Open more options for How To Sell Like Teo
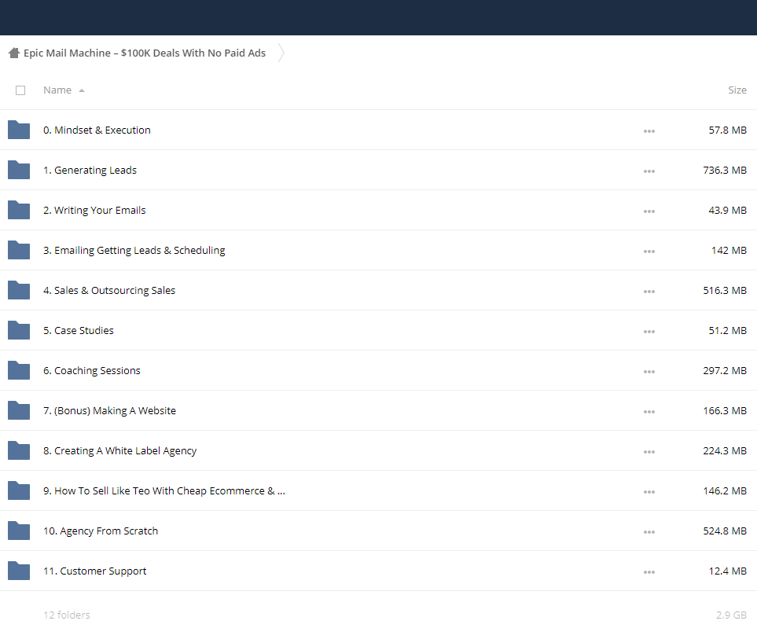Viewport: 757px width, 639px height. (x=649, y=492)
